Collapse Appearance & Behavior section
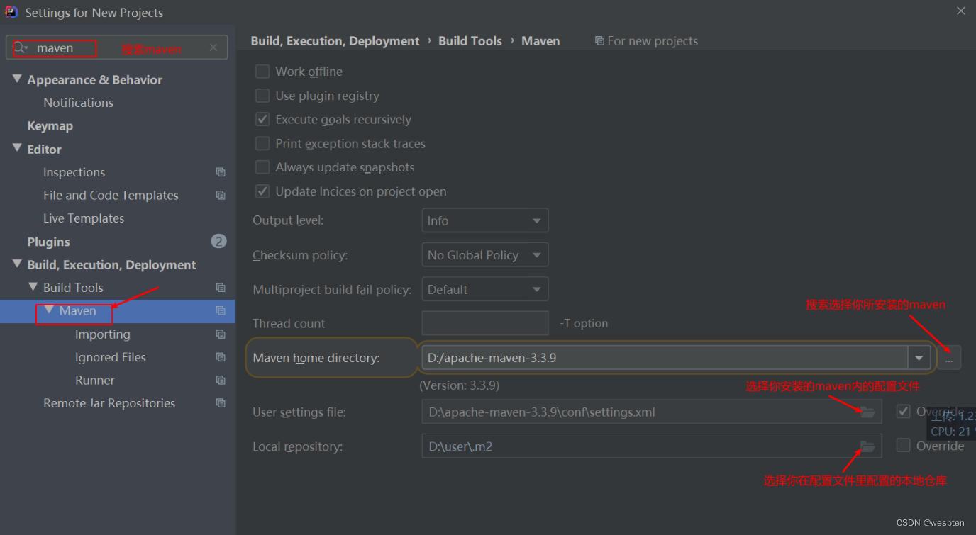Image resolution: width=976 pixels, height=535 pixels. tap(18, 79)
